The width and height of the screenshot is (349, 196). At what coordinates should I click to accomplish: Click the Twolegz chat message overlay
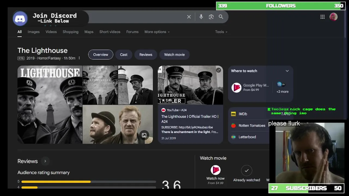pyautogui.click(x=302, y=111)
